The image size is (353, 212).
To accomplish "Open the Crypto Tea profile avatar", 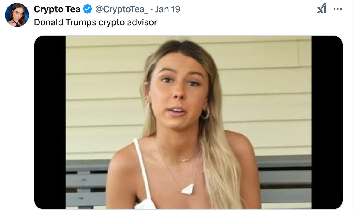I will tap(17, 15).
